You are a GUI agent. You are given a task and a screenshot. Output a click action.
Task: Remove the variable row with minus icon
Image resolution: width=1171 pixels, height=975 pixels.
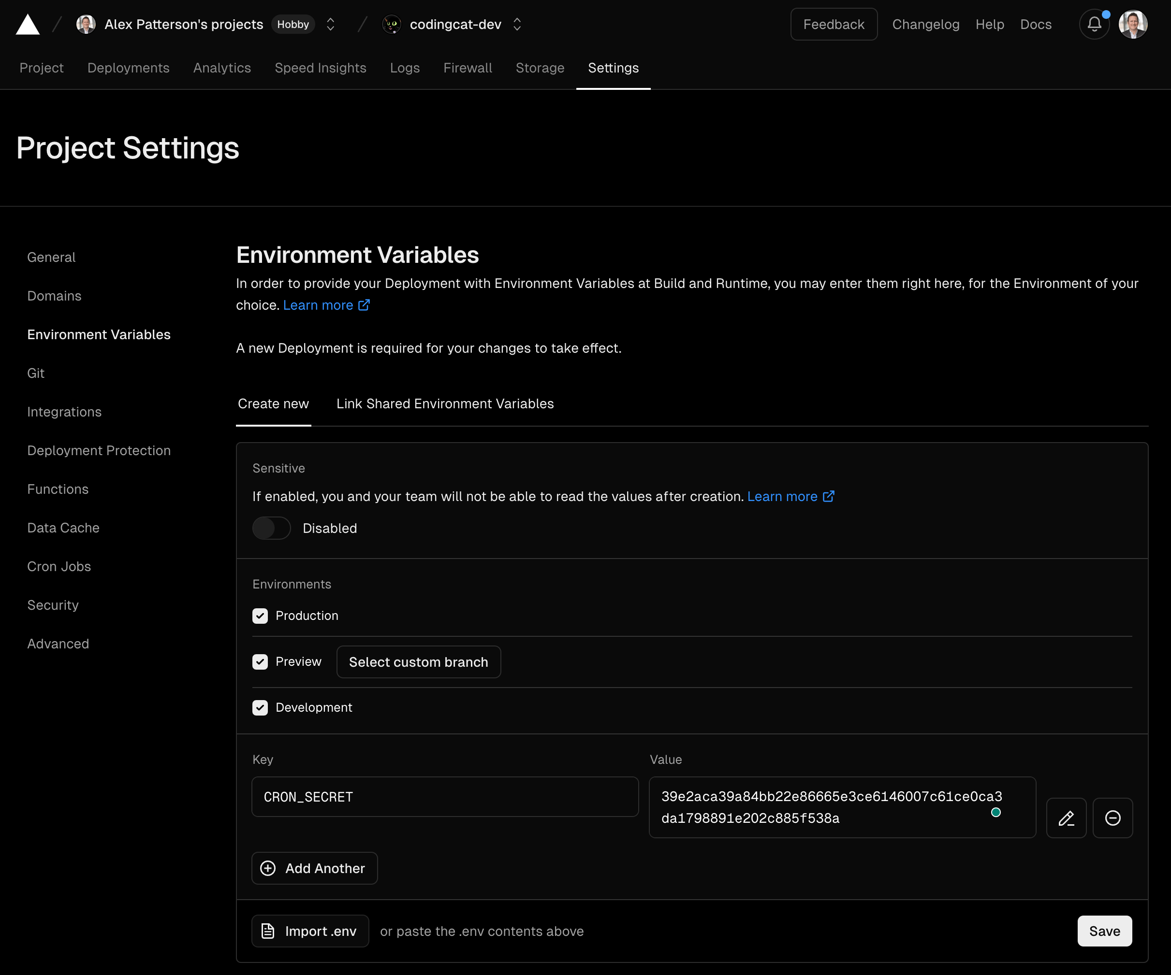click(x=1112, y=818)
